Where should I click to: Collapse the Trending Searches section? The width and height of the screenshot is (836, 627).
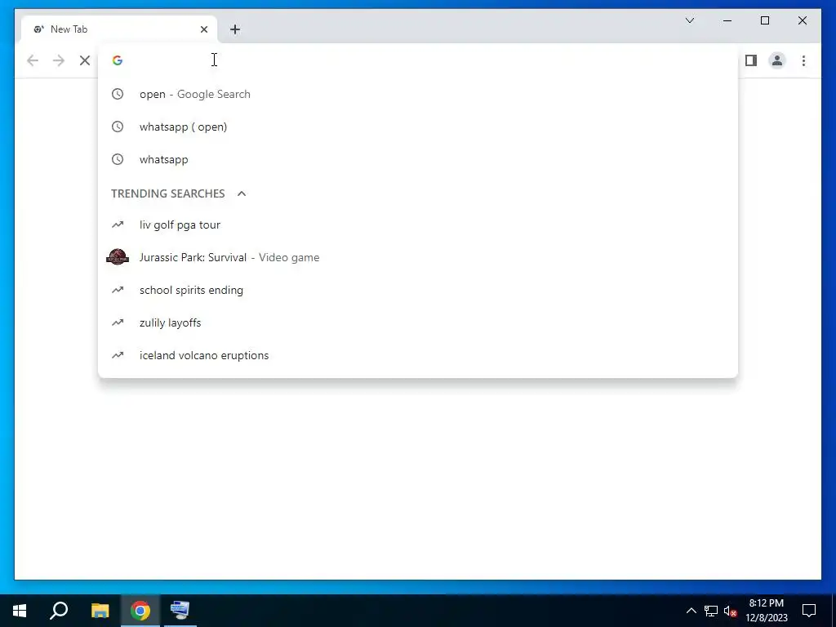[242, 193]
